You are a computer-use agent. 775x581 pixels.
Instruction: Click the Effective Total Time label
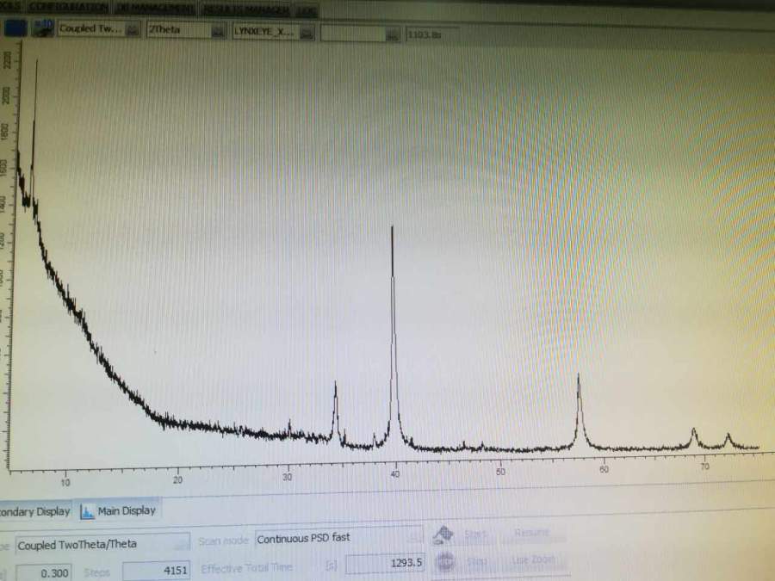(246, 568)
